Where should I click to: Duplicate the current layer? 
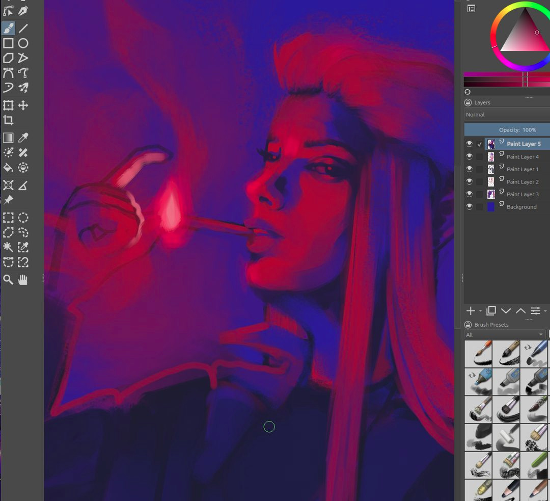pos(491,311)
